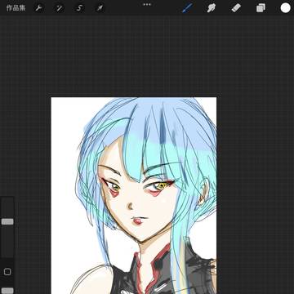Image resolution: width=294 pixels, height=294 pixels.
Task: Click the opacity slider handle at sidebar bottom
Action: (x=7, y=291)
